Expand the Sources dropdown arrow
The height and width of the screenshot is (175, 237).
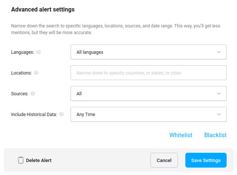pos(218,93)
